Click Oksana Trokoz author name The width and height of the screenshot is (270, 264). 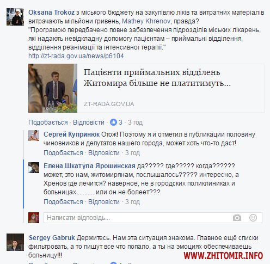click(x=52, y=13)
